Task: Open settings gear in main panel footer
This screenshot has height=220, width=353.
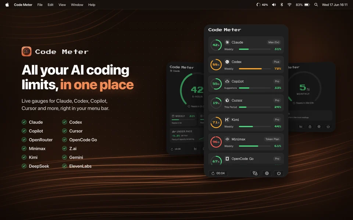Action: tap(267, 173)
